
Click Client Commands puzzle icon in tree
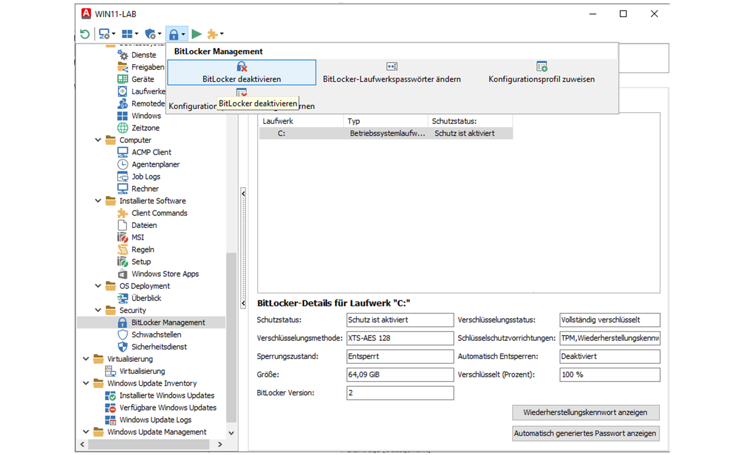coord(122,213)
